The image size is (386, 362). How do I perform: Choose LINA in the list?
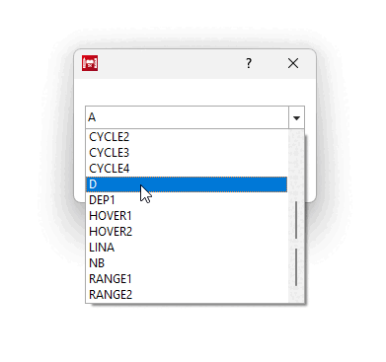(187, 248)
